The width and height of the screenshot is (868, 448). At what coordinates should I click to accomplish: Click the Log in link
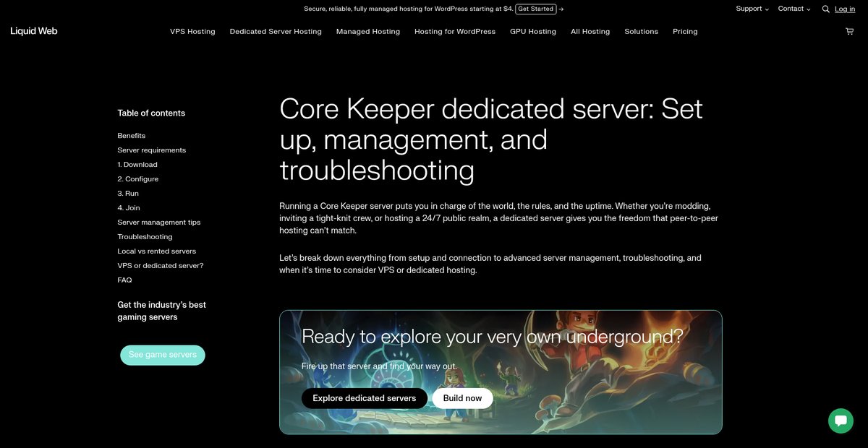[x=845, y=9]
